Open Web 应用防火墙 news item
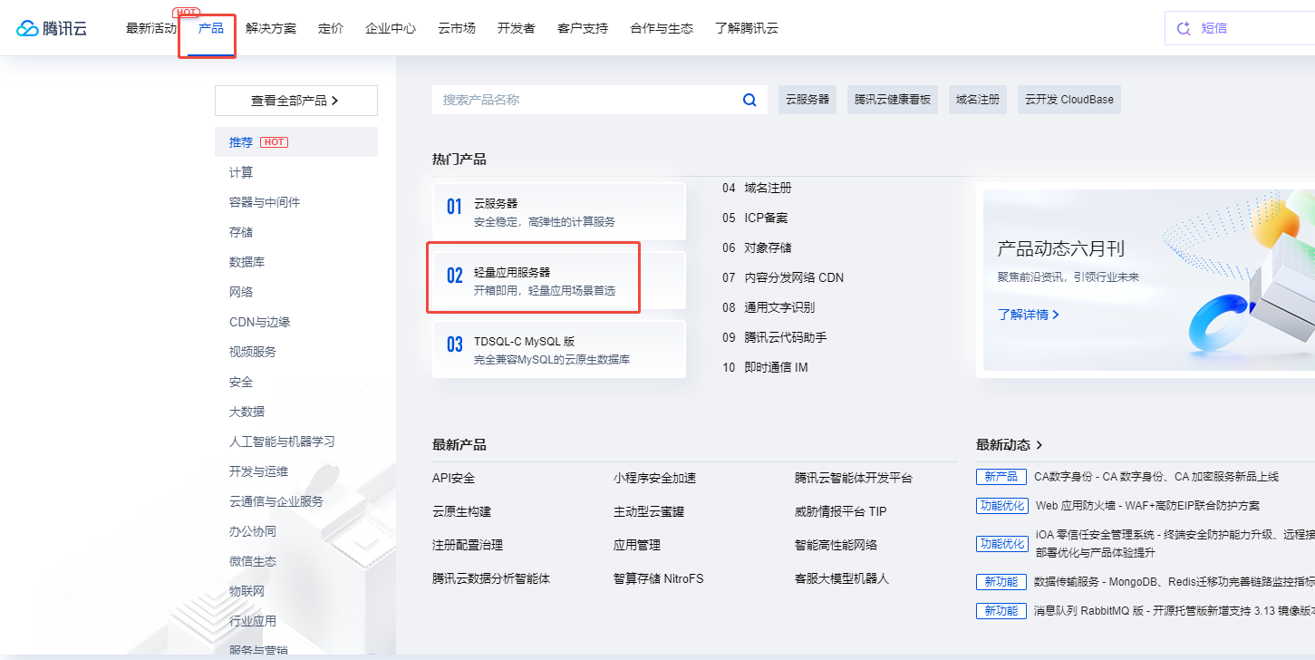The width and height of the screenshot is (1315, 660). click(x=1117, y=505)
